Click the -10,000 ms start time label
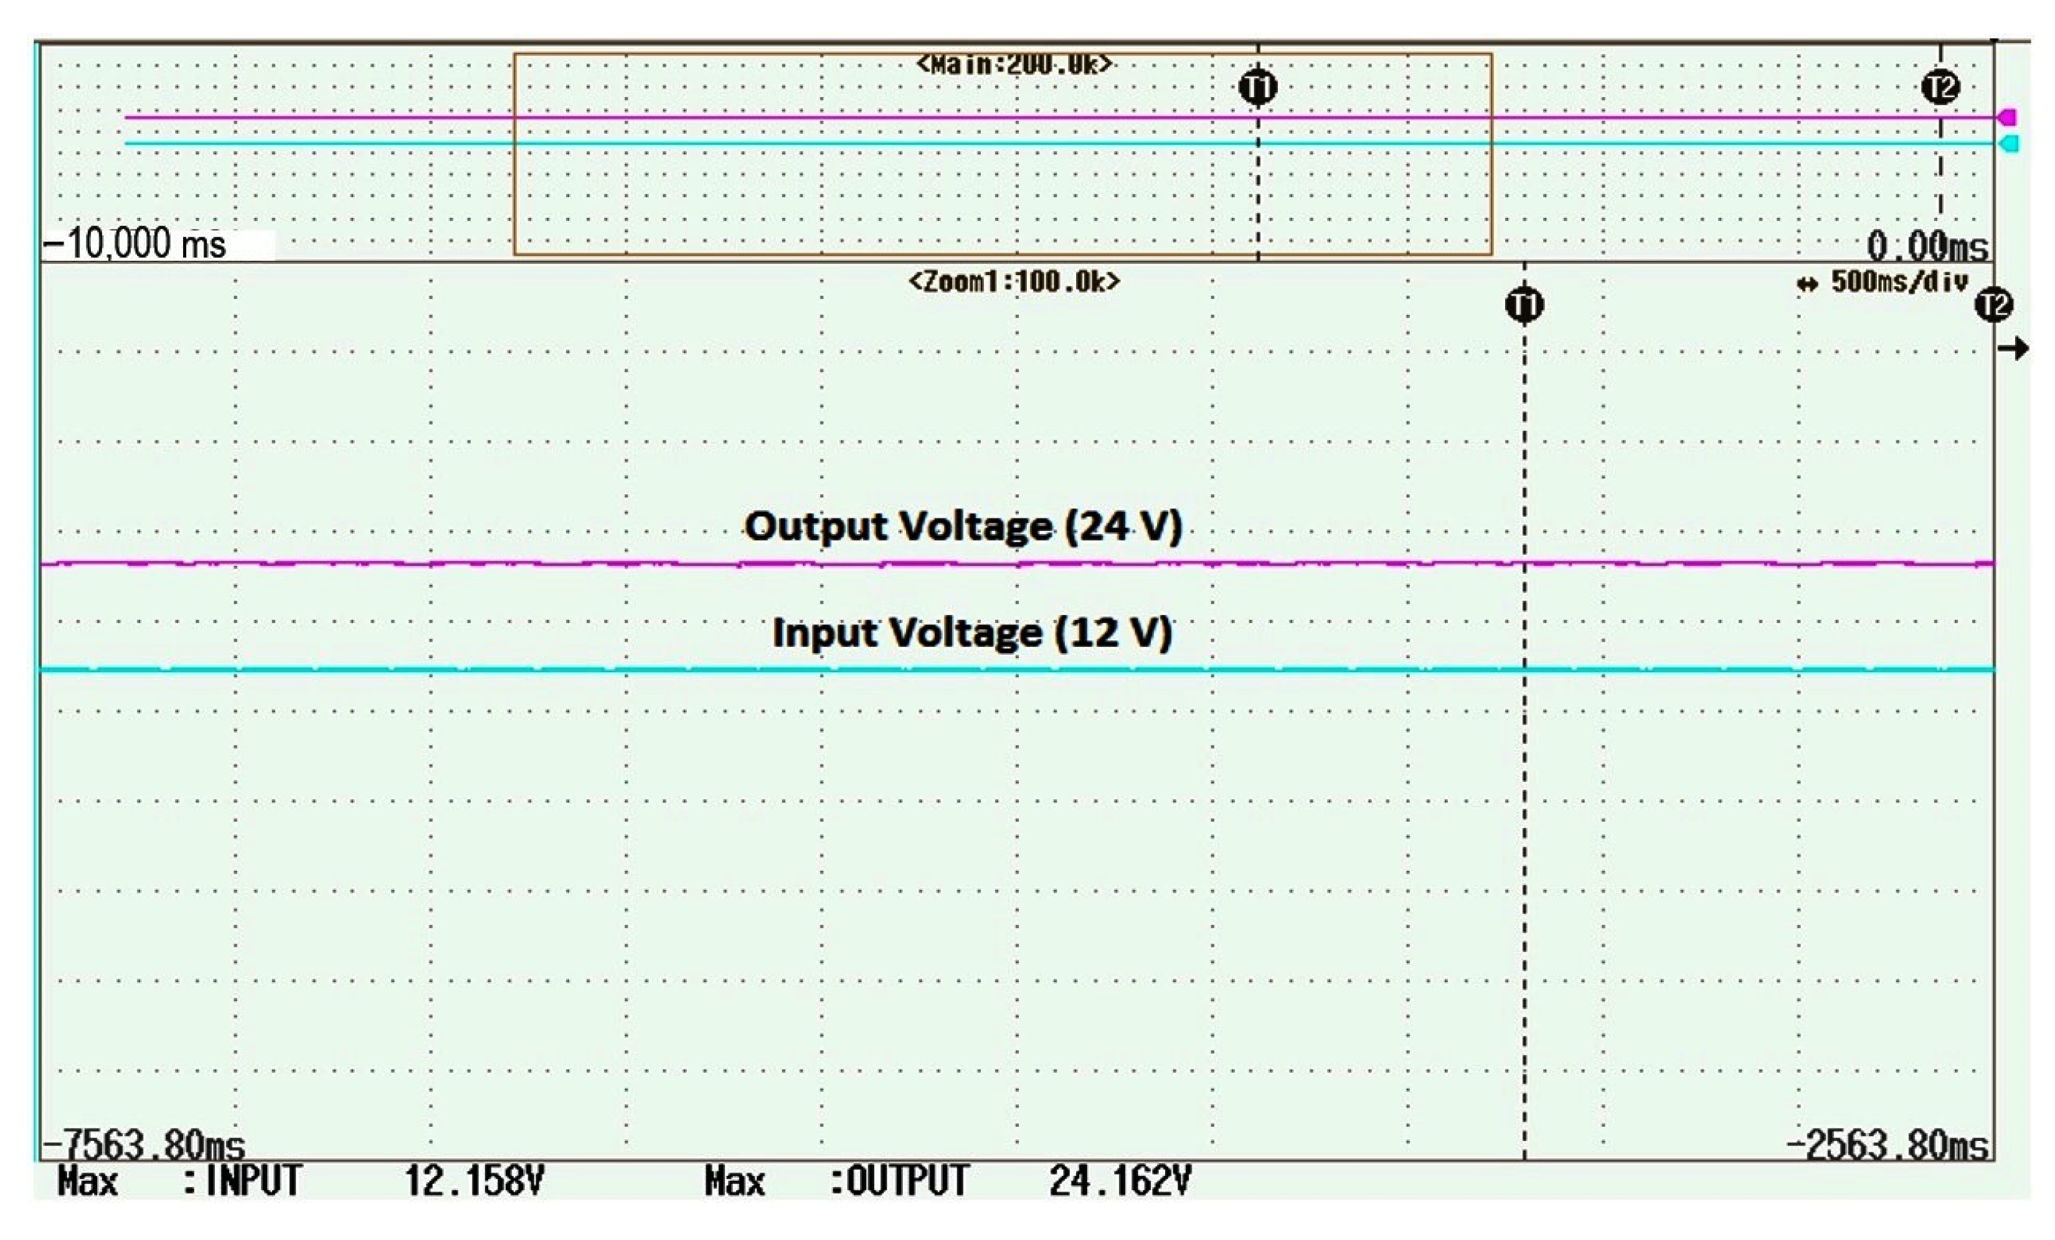This screenshot has width=2055, height=1240. 135,243
